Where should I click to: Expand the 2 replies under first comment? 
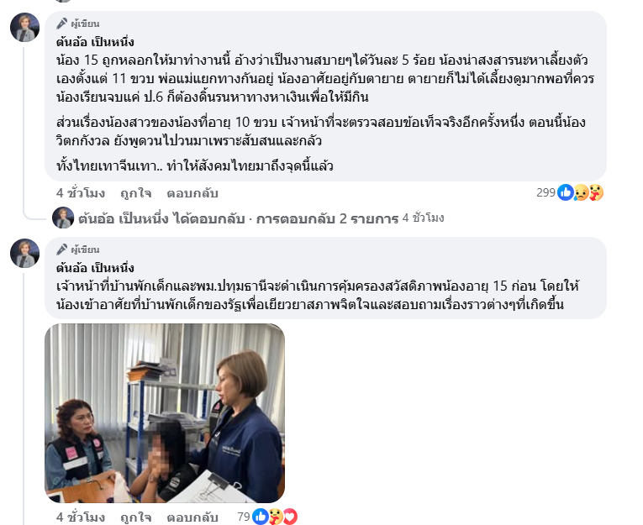(x=238, y=218)
